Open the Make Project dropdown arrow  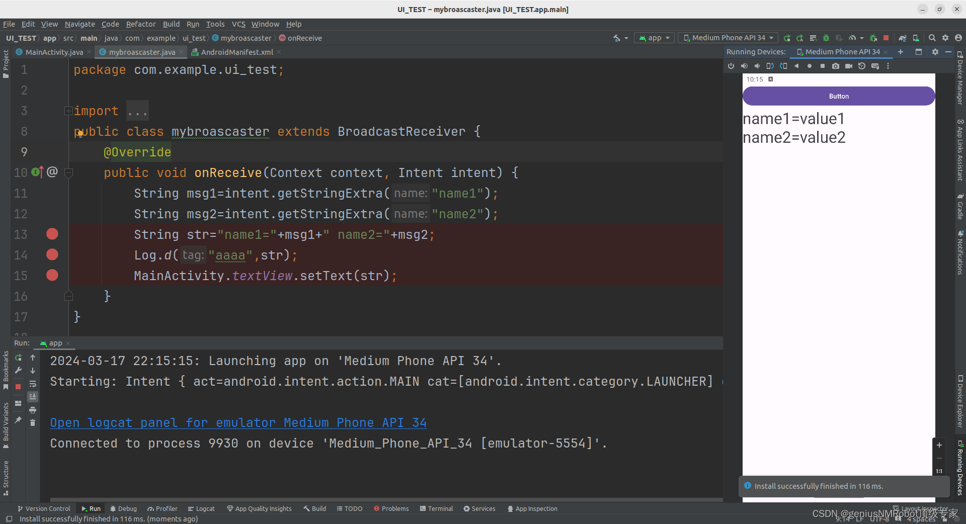tap(626, 38)
